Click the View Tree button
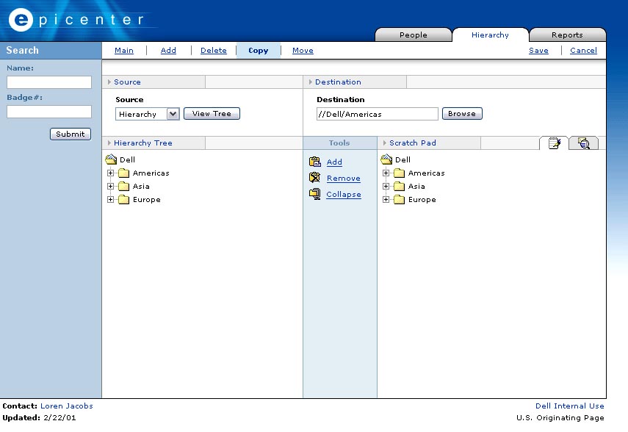 click(212, 113)
